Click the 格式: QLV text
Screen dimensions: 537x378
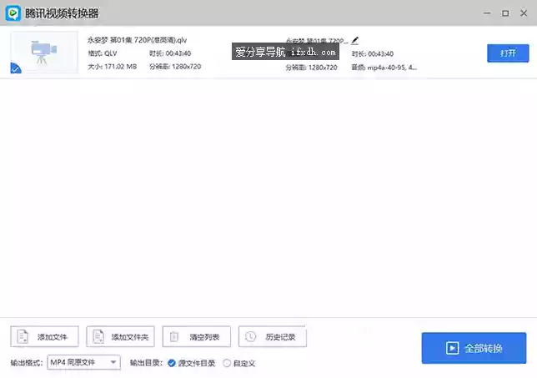point(103,53)
